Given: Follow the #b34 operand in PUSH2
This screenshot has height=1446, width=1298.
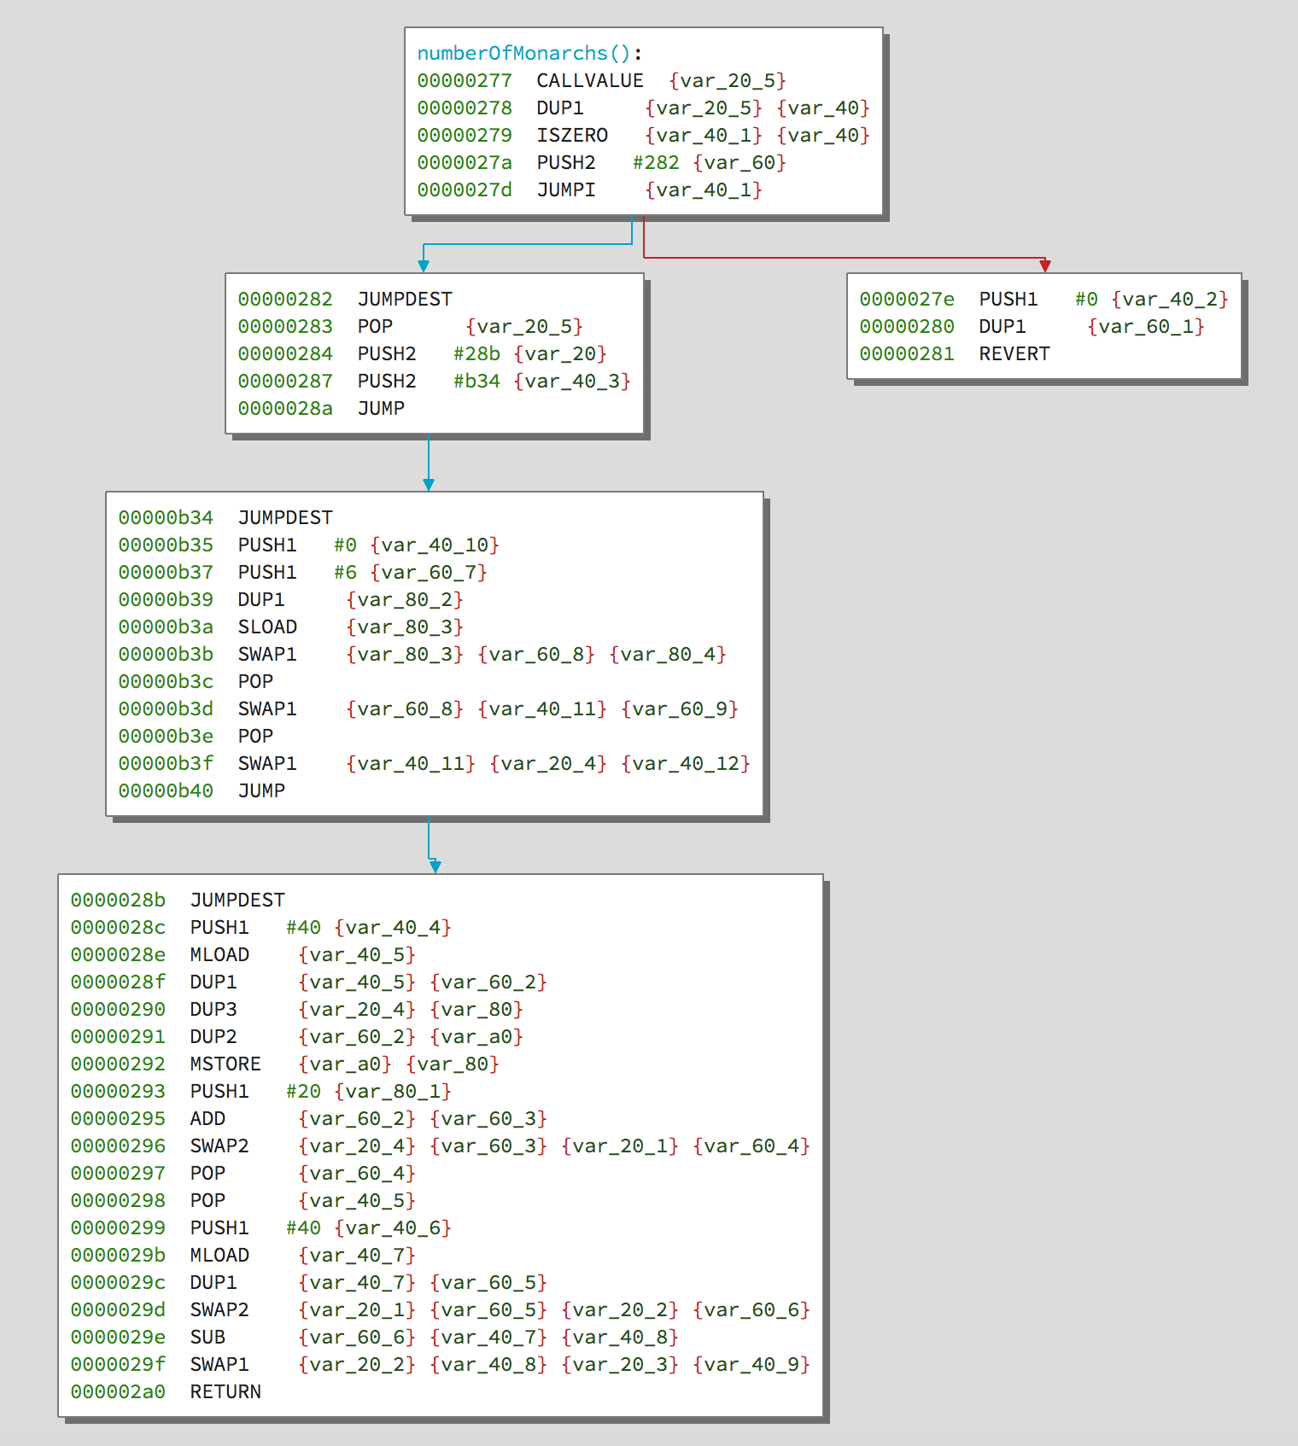Looking at the screenshot, I should [477, 381].
